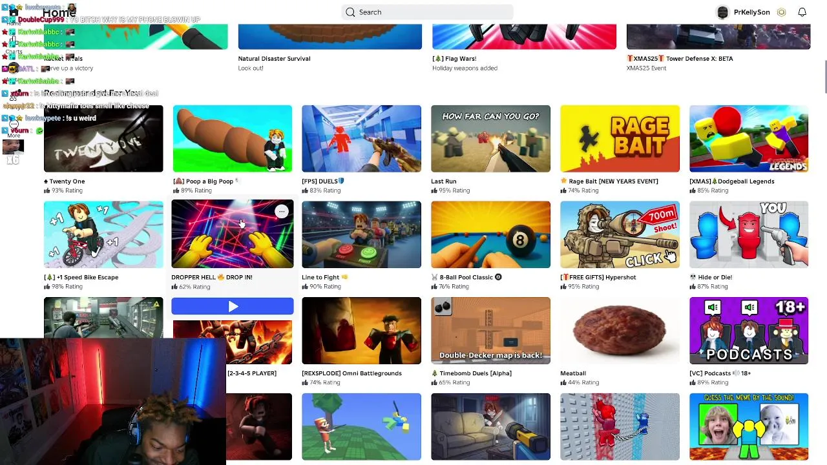Click the Timebomb Duels [Alpha] title
827x465 pixels.
click(472, 373)
